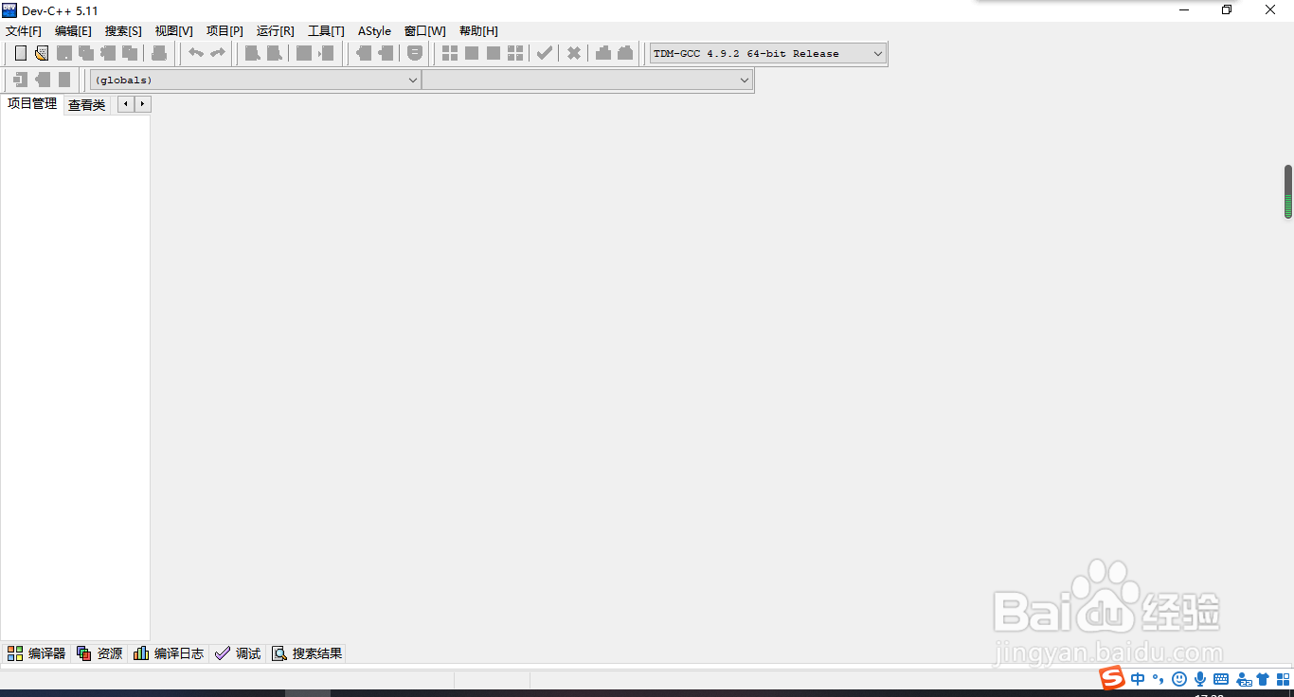1294x697 pixels.
Task: Click the right tab-scroll arrow
Action: 143,104
